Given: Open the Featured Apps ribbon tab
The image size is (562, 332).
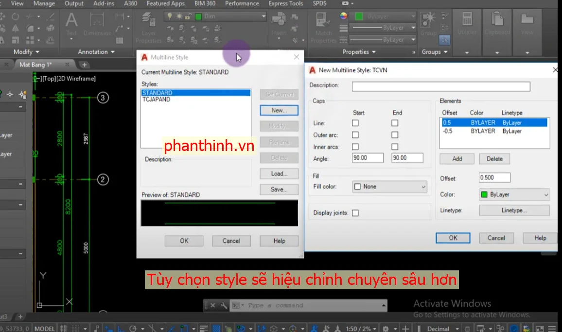Looking at the screenshot, I should (166, 3).
